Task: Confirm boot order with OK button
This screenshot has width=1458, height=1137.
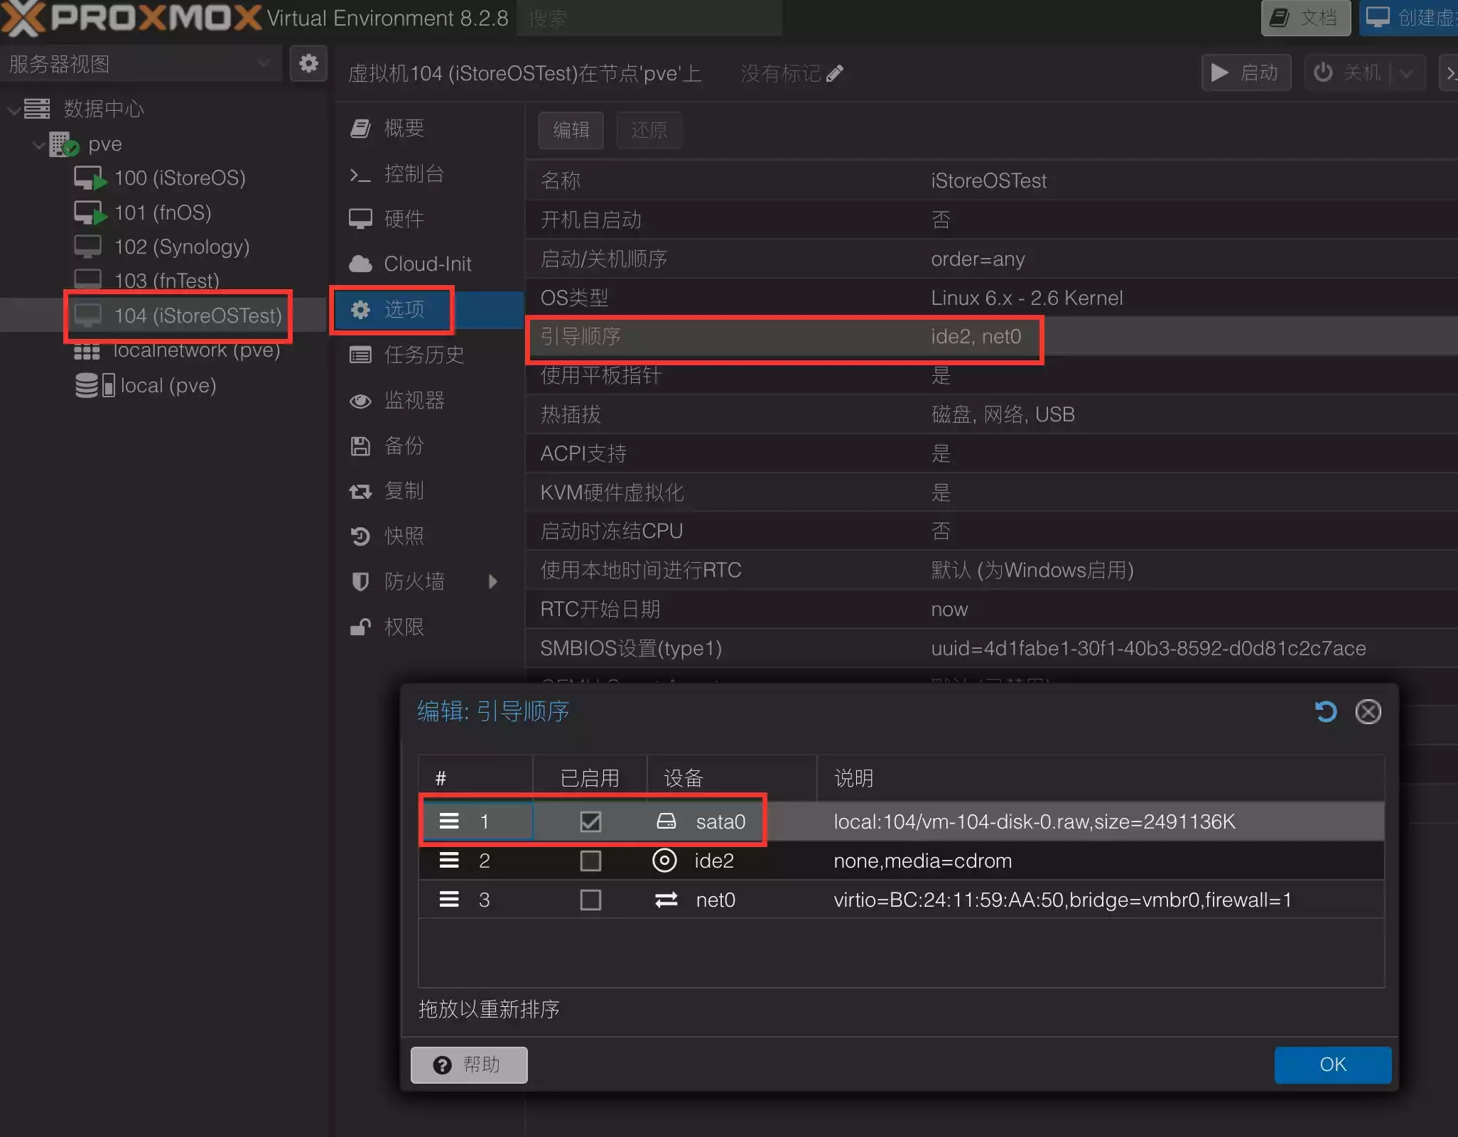Action: click(x=1332, y=1065)
